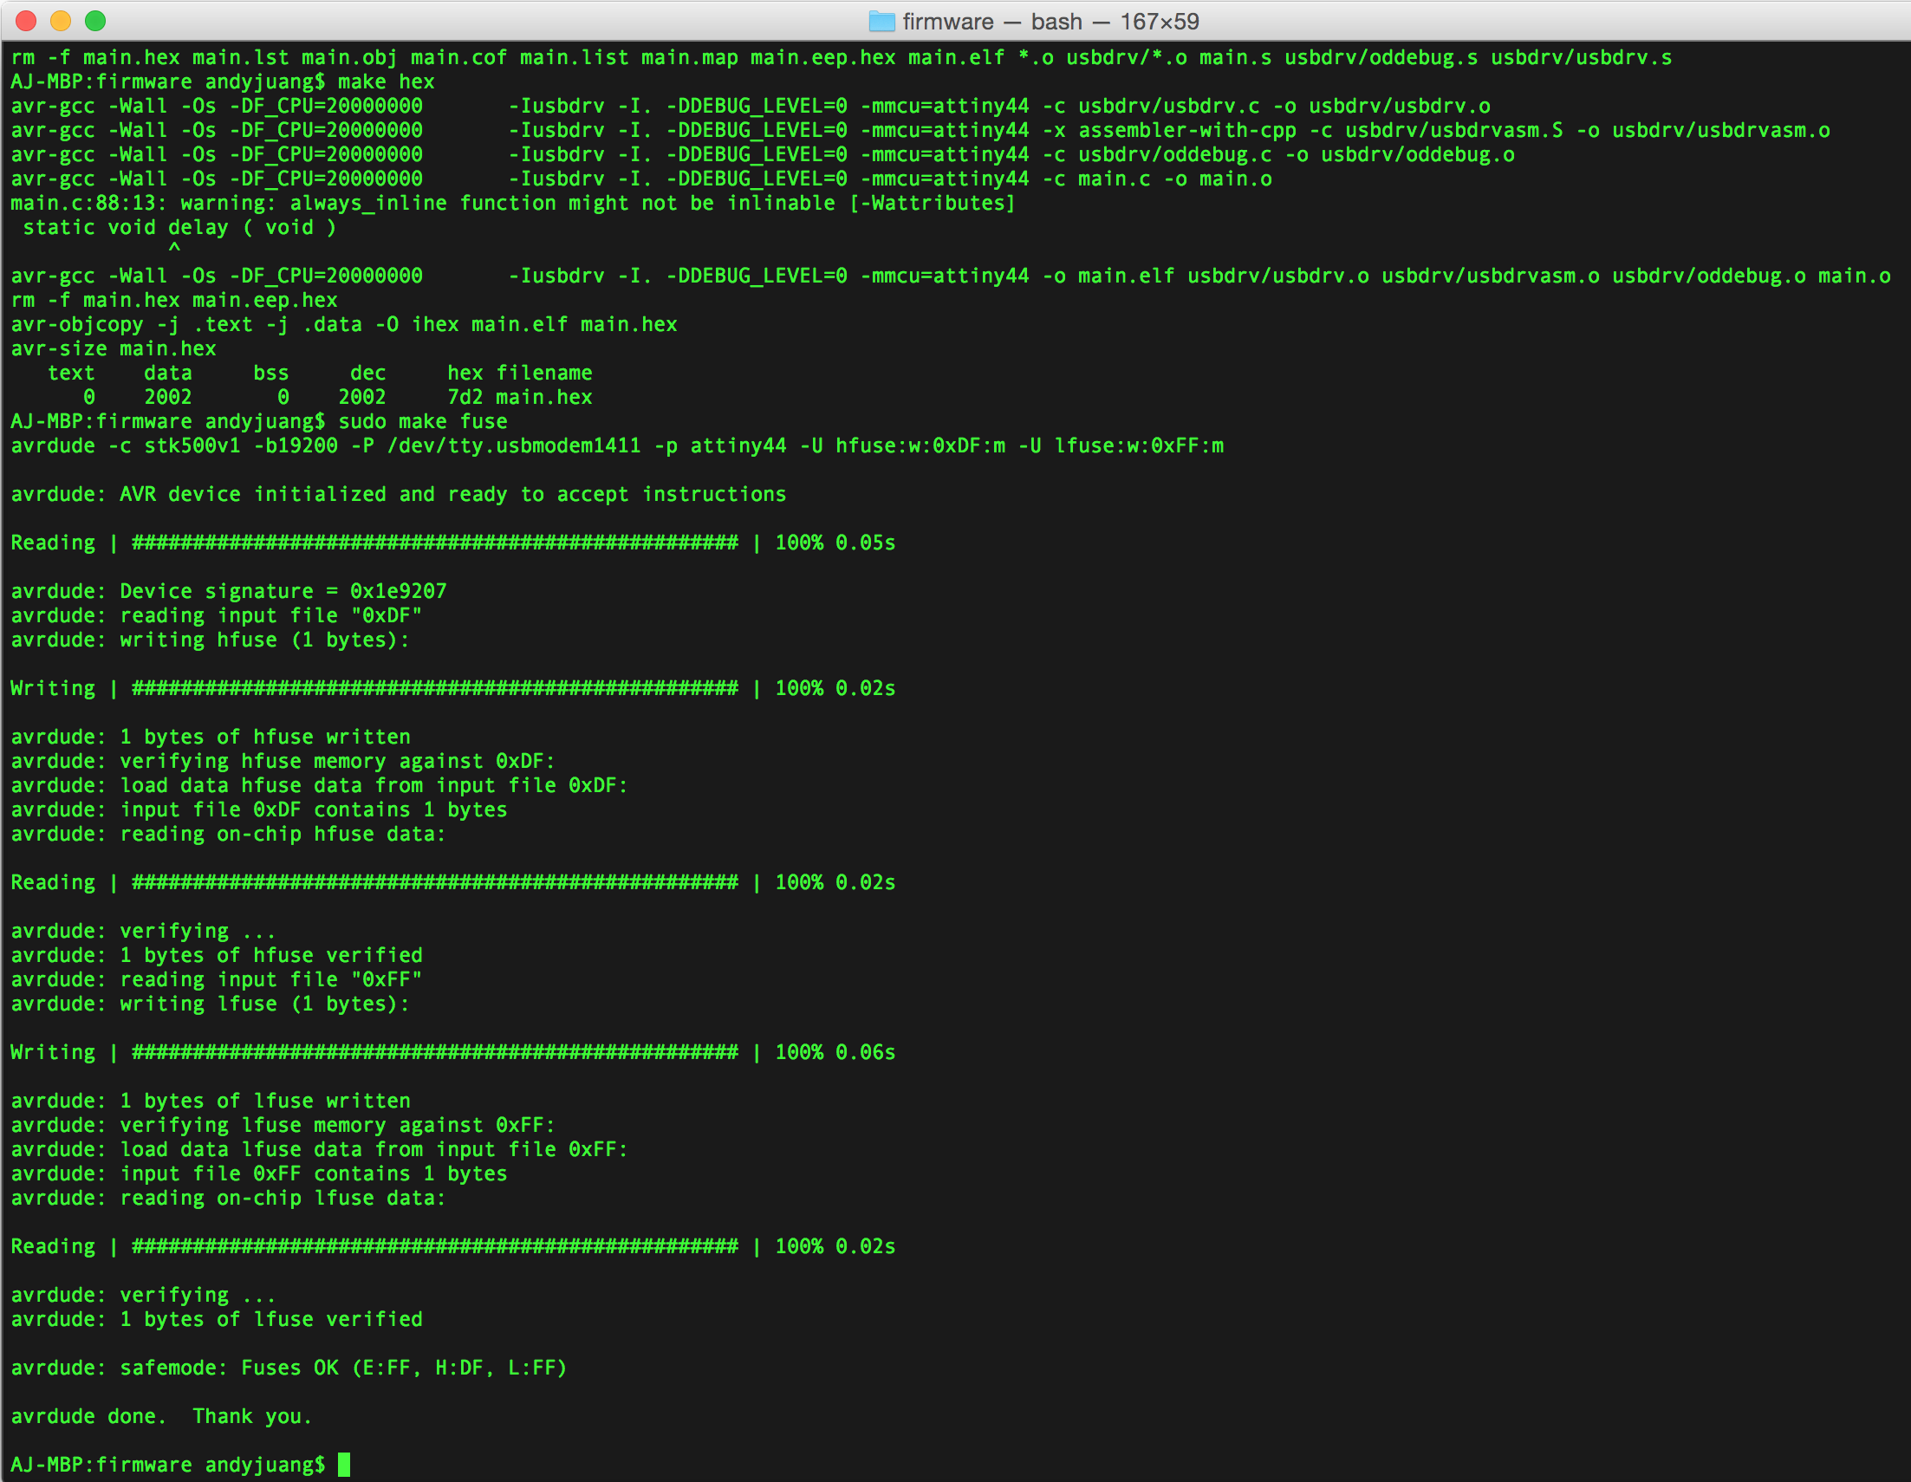
Task: Click the 'static void delay ( void )' line
Action: [179, 227]
